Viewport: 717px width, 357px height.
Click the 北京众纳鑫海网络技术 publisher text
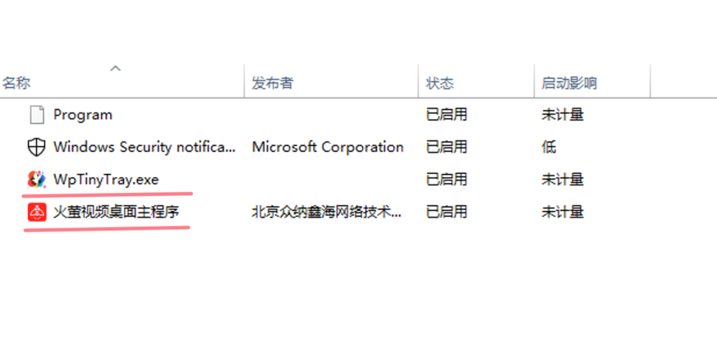click(x=327, y=212)
